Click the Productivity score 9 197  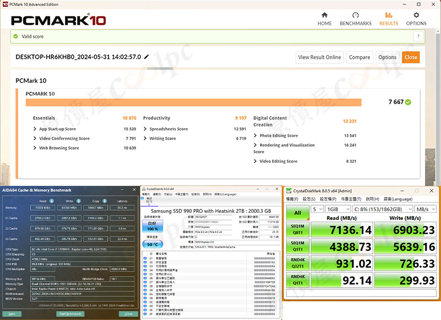(x=241, y=118)
